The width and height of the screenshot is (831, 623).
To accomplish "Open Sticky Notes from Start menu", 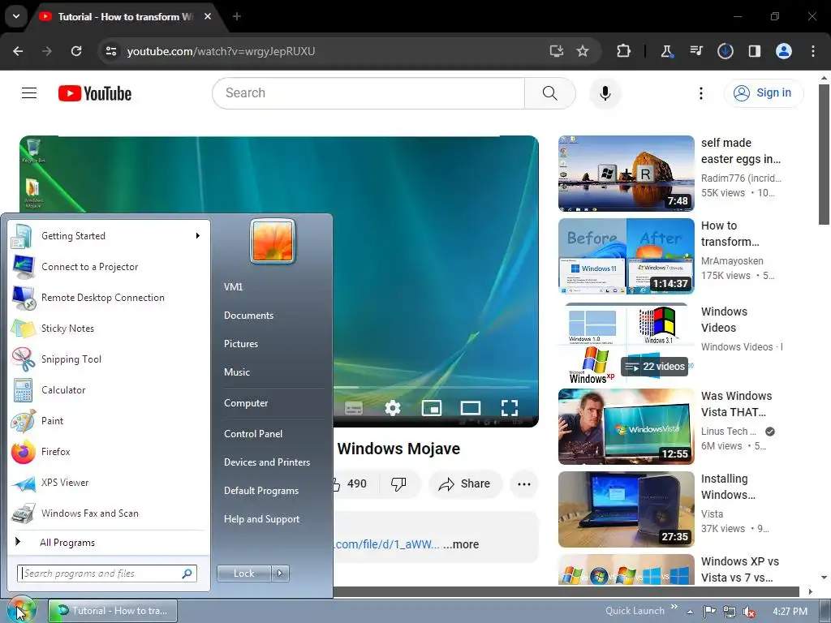I will [108, 329].
